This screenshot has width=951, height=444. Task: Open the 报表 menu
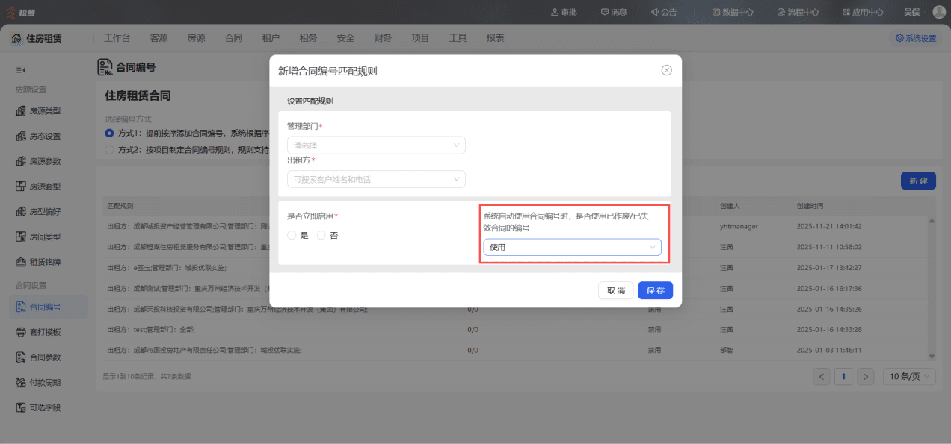(x=495, y=38)
